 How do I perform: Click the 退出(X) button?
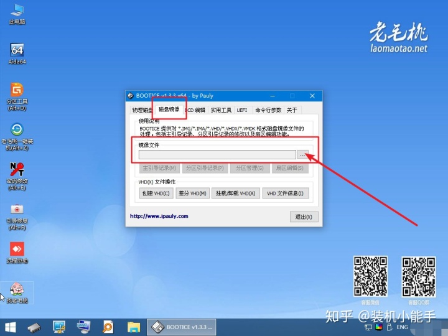point(304,217)
